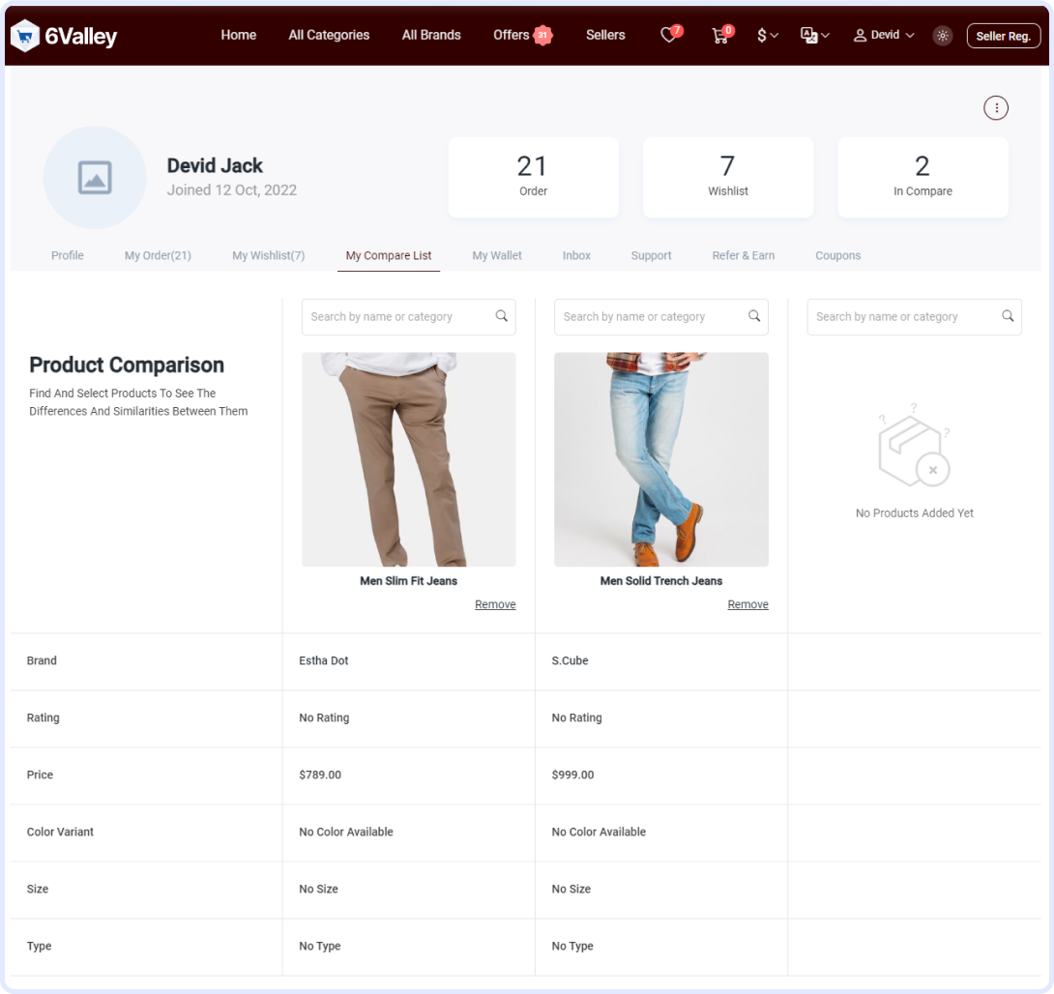Click the 7 Wishlist stat card
Screen dimensions: 1054x994
pyautogui.click(x=728, y=177)
